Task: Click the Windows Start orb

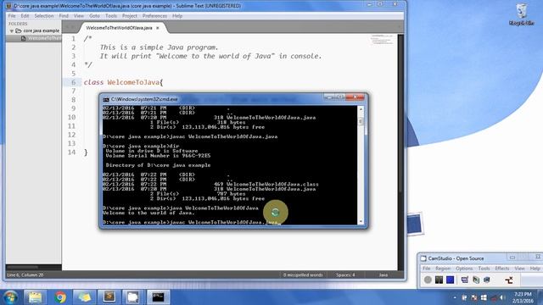Action: pyautogui.click(x=10, y=297)
